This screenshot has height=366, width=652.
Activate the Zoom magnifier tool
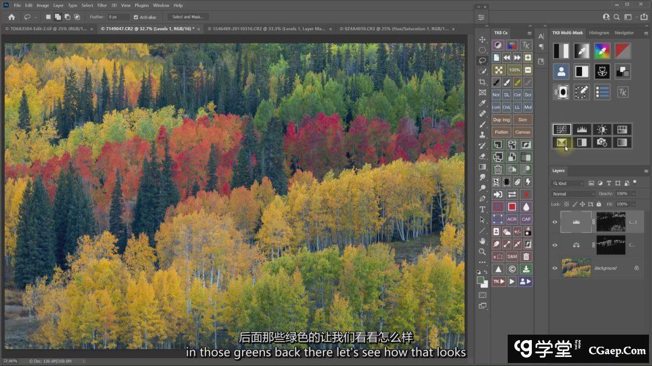[x=482, y=251]
